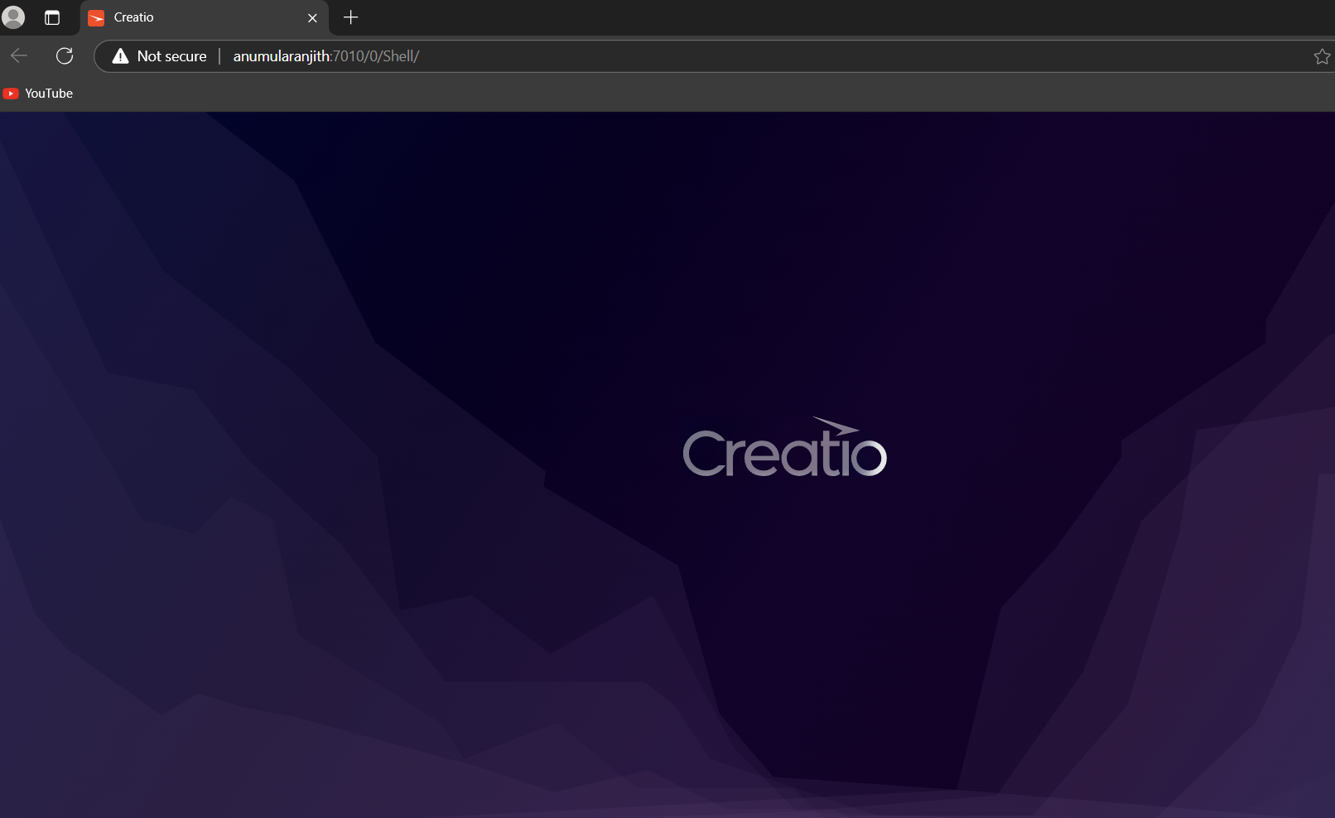Viewport: 1335px width, 818px height.
Task: Click the Not secure warning icon
Action: 120,56
